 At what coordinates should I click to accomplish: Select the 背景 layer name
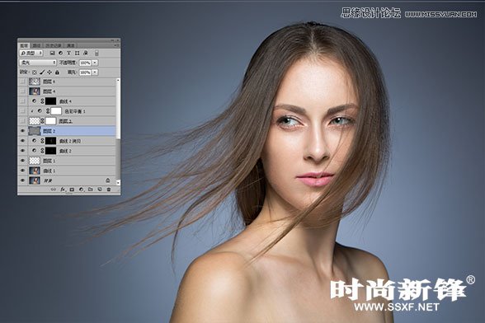click(48, 180)
